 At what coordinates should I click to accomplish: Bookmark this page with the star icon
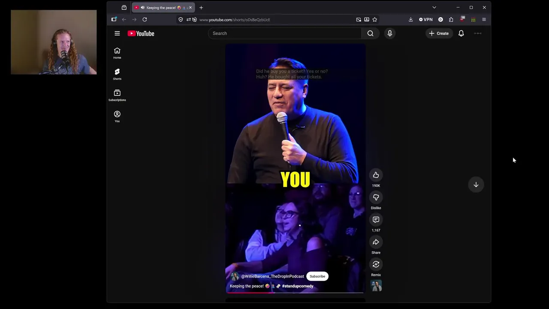click(x=374, y=19)
